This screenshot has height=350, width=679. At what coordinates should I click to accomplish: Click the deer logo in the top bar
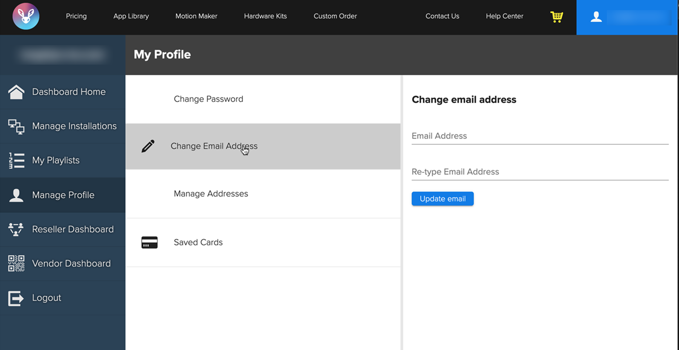point(25,16)
